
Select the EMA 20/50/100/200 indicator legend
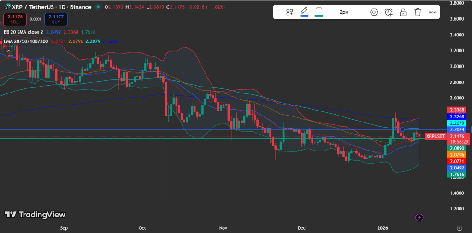[x=26, y=41]
